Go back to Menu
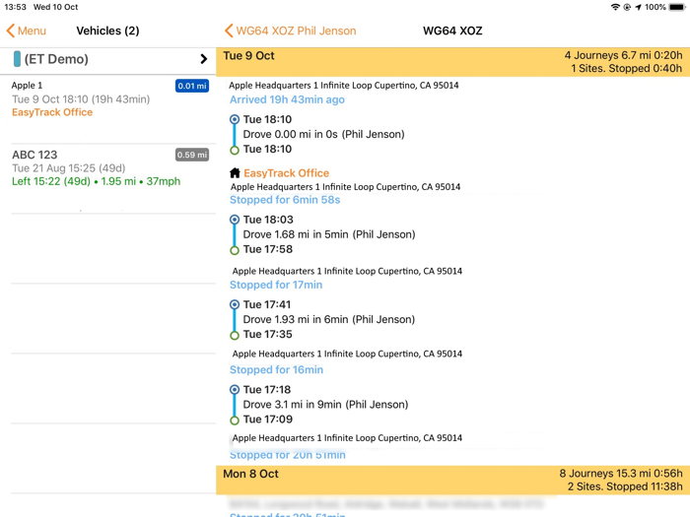Viewport: 690px width, 517px height. point(27,31)
